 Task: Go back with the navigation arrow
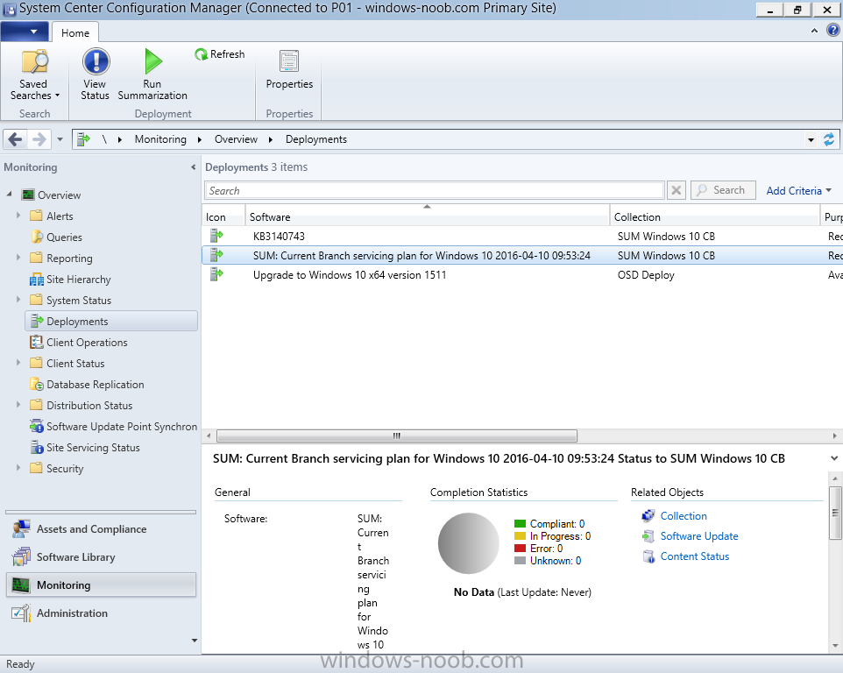15,139
